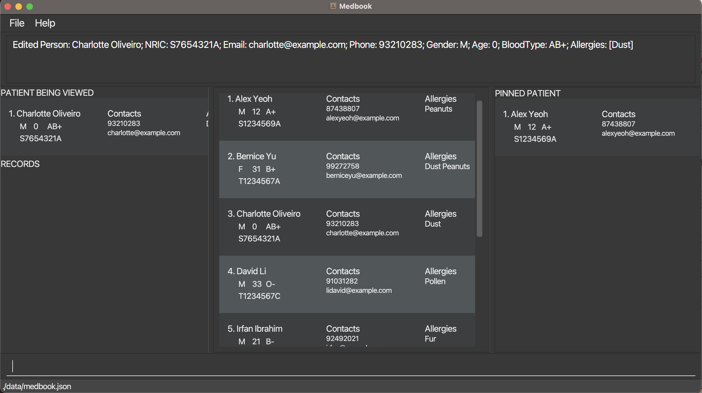Click the ./data/medbook.json status bar path
702x393 pixels.
pos(37,386)
